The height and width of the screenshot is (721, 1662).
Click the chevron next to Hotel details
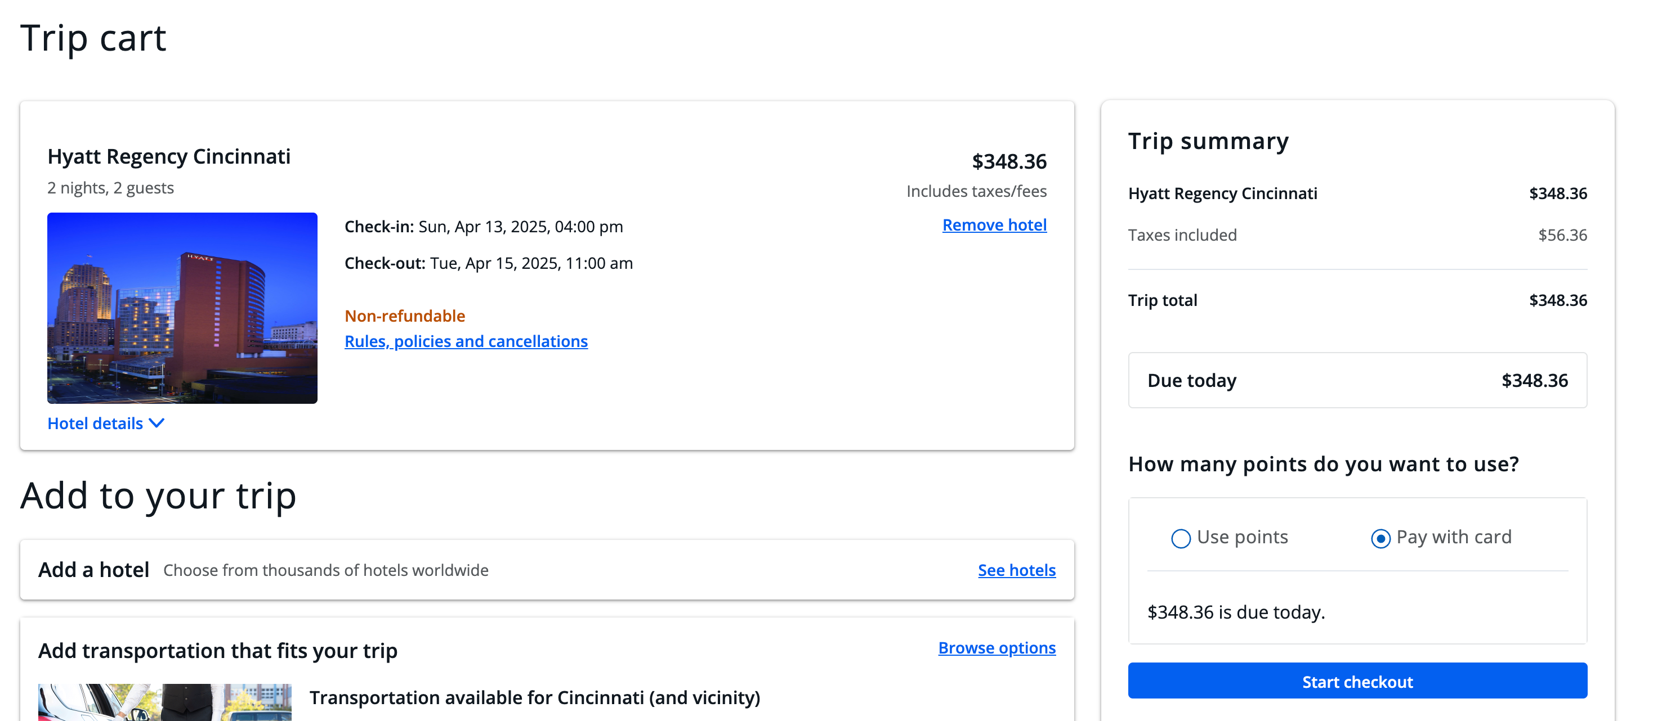point(156,423)
